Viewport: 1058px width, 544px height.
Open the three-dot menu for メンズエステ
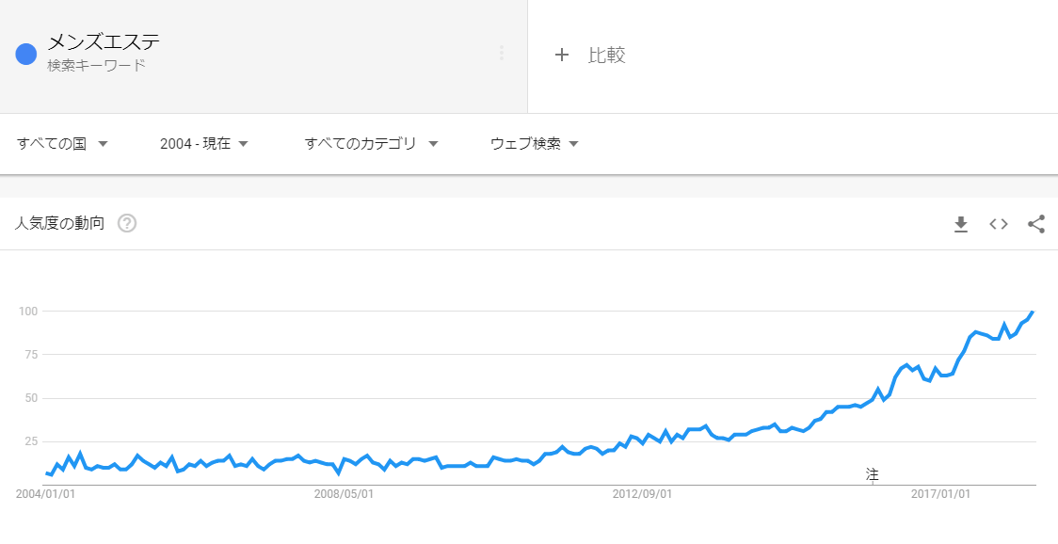point(502,54)
